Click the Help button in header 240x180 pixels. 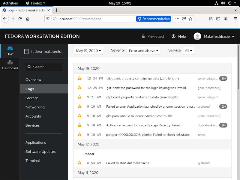(x=179, y=36)
